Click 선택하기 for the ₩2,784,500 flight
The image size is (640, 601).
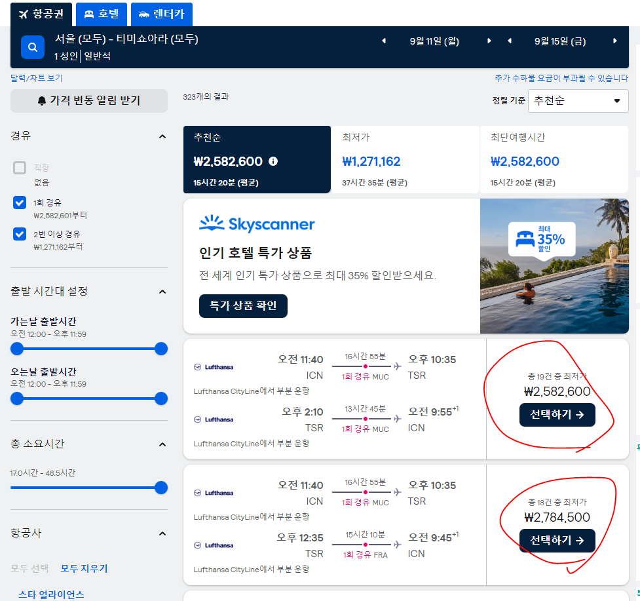[557, 541]
